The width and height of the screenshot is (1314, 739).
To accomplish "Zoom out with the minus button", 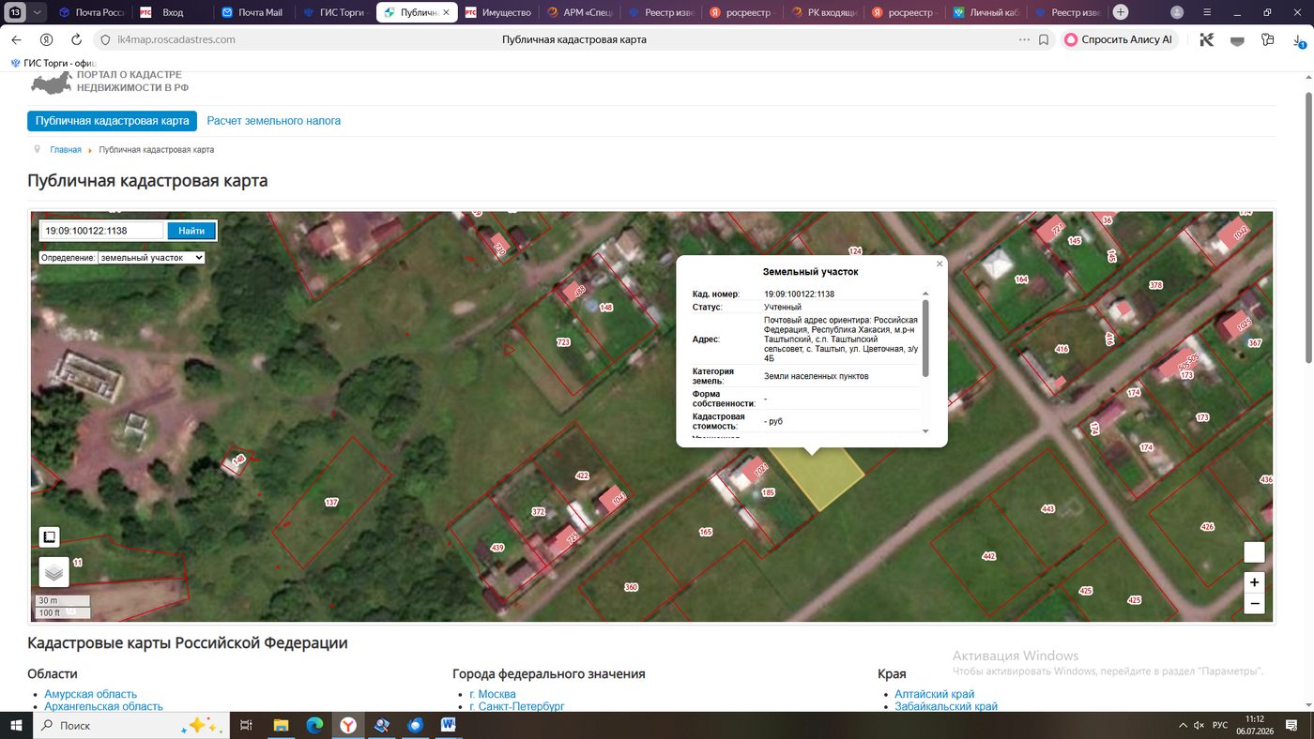I will pos(1254,603).
